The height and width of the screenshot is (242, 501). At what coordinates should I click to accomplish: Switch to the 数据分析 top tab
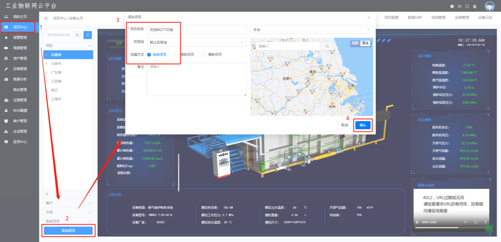click(x=415, y=18)
